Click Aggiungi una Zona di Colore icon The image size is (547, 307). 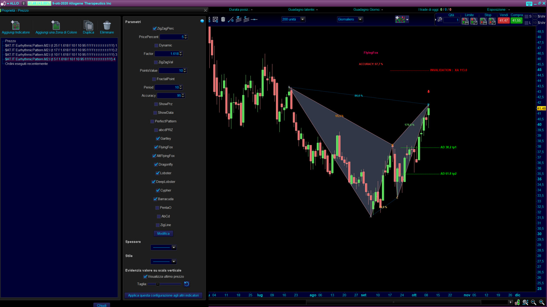coord(56,25)
